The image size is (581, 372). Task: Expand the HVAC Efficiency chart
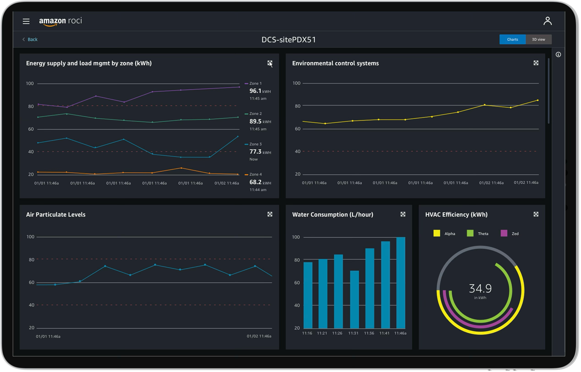[536, 214]
